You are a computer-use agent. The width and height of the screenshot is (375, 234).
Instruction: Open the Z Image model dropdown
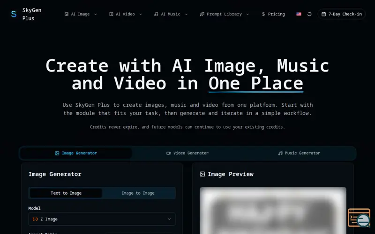point(102,219)
